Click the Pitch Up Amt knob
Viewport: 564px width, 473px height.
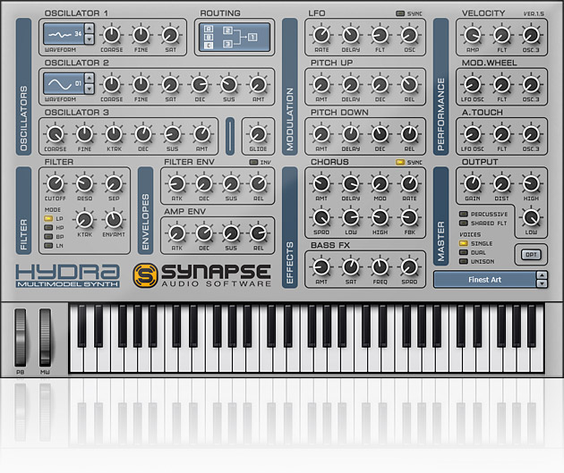pyautogui.click(x=321, y=84)
